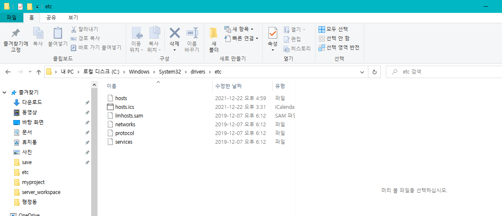Click drivers in the address breadcrumb
Image resolution: width=502 pixels, height=216 pixels.
(198, 72)
